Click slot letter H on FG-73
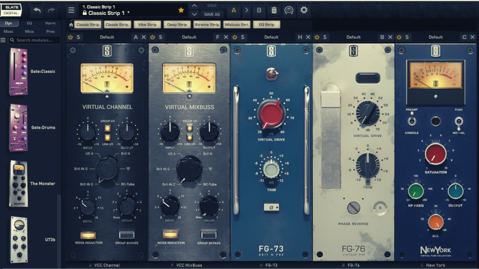Image resolution: width=479 pixels, height=269 pixels. (300, 37)
